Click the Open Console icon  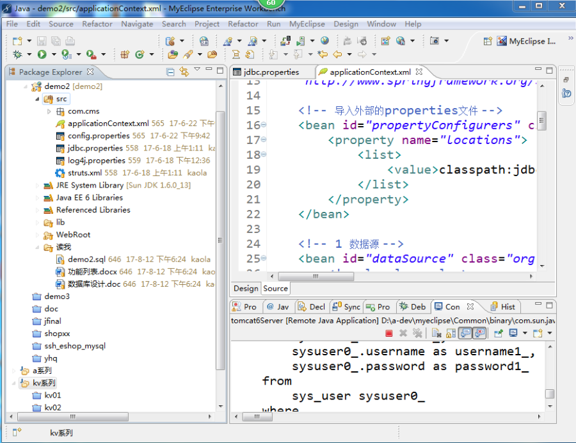pyautogui.click(x=538, y=333)
